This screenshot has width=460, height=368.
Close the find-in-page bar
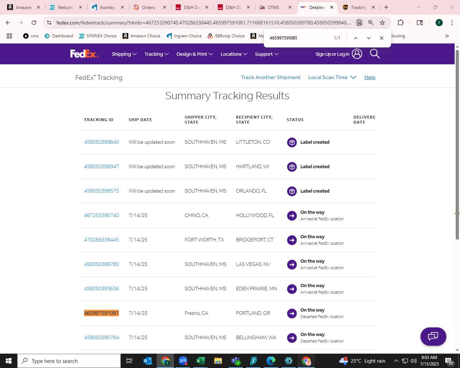pos(382,38)
